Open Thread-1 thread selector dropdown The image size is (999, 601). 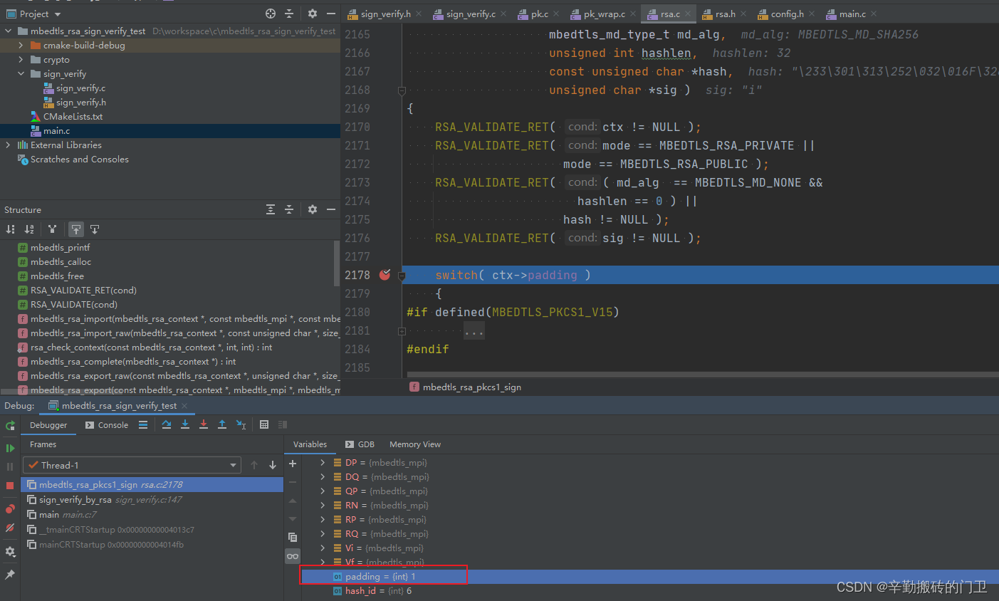pos(132,465)
